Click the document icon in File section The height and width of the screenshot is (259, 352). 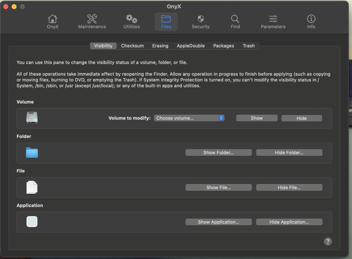[31, 187]
